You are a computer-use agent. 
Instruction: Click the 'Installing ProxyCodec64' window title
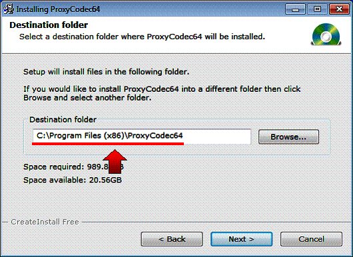click(x=58, y=9)
